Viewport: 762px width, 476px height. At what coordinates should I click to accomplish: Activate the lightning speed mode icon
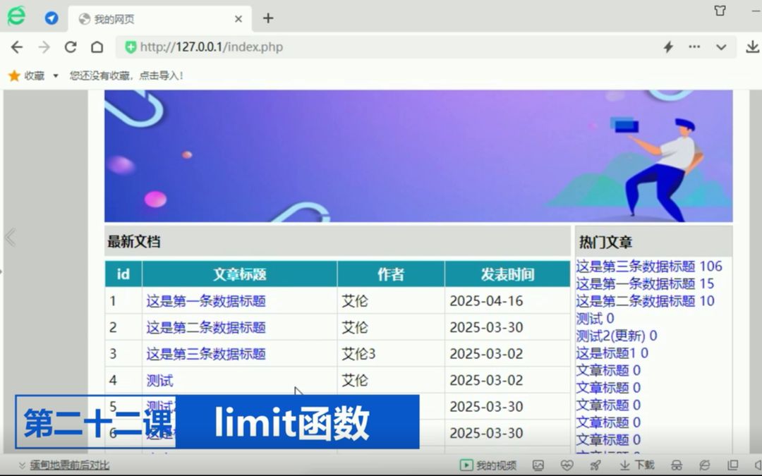click(668, 47)
